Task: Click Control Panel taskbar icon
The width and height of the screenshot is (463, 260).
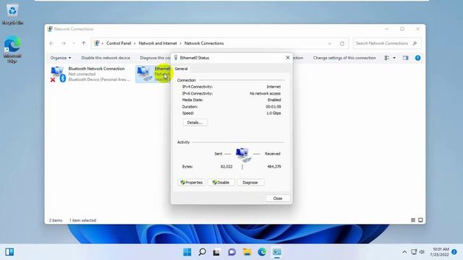Action: [x=276, y=252]
